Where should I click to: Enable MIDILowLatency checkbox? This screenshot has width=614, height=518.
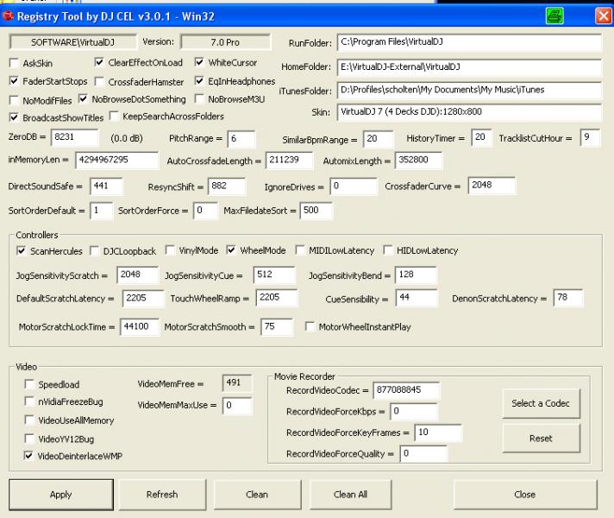tap(300, 250)
